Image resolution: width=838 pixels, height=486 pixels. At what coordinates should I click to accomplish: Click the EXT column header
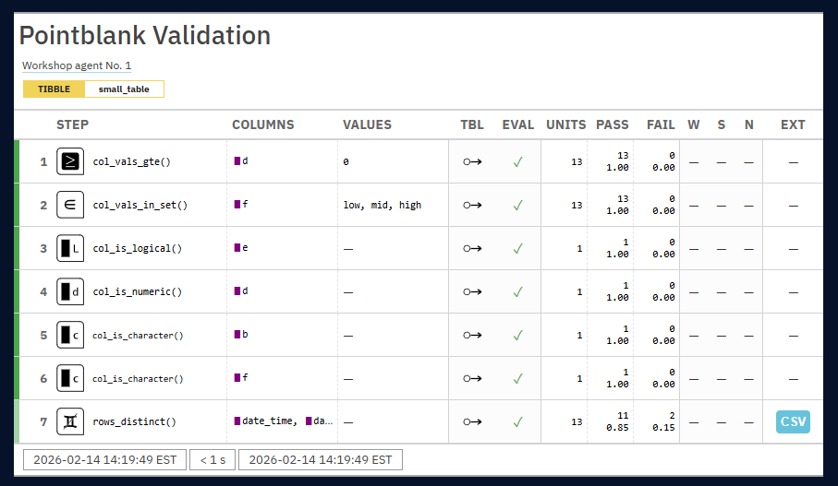792,124
